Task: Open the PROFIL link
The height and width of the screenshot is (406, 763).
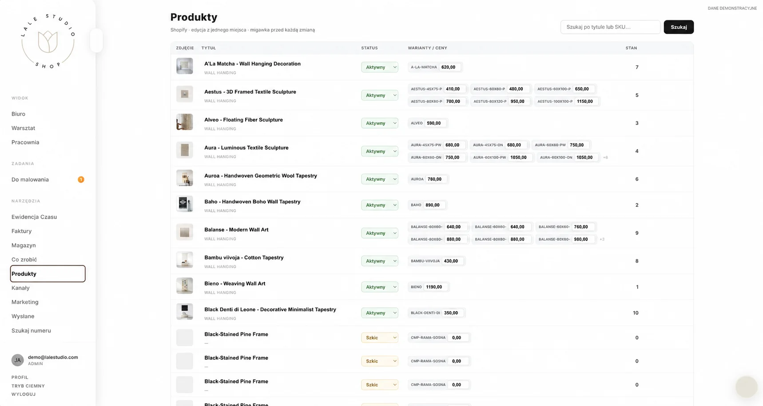Action: [x=20, y=377]
